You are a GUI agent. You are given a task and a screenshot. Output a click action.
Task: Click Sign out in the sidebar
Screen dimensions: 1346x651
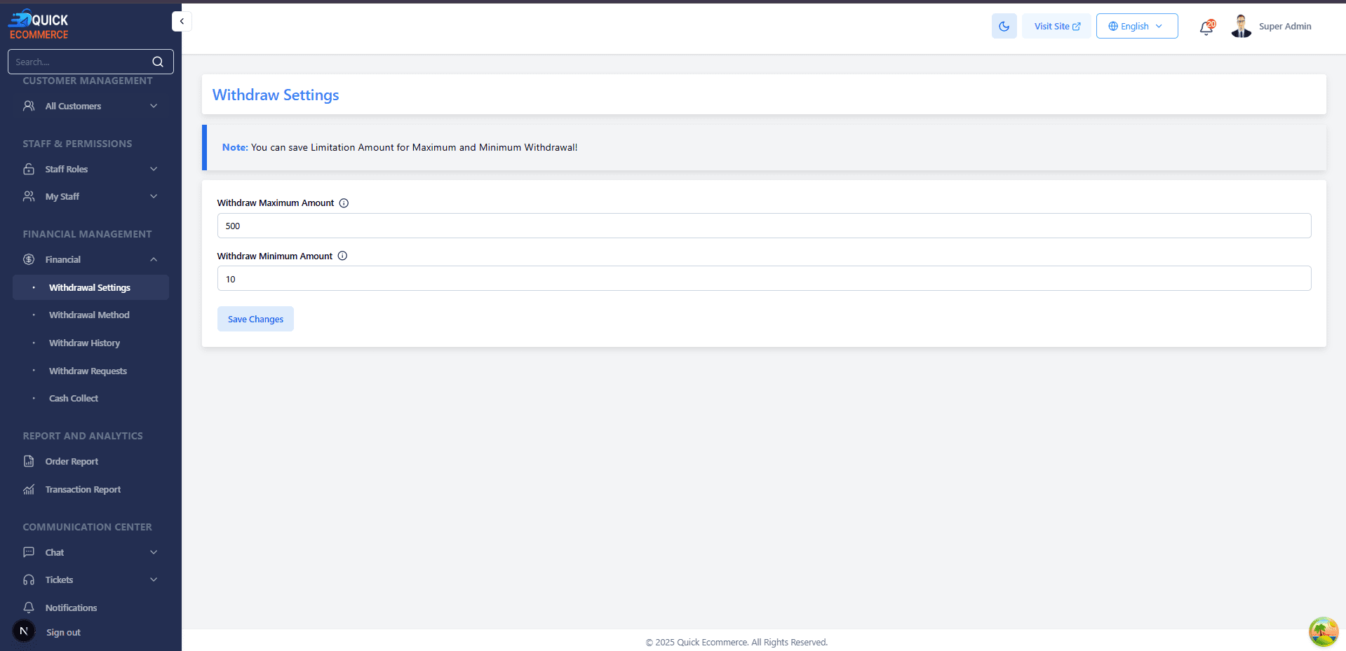pos(63,632)
